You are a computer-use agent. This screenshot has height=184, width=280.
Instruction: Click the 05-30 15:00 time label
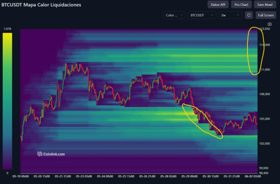coord(210,177)
